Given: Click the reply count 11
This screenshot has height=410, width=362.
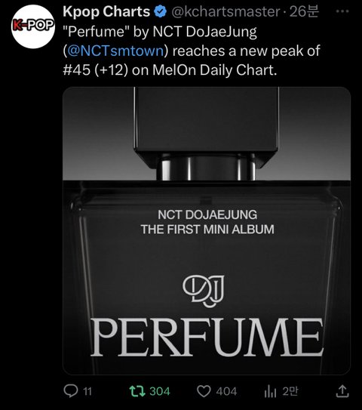Looking at the screenshot, I should [x=87, y=391].
